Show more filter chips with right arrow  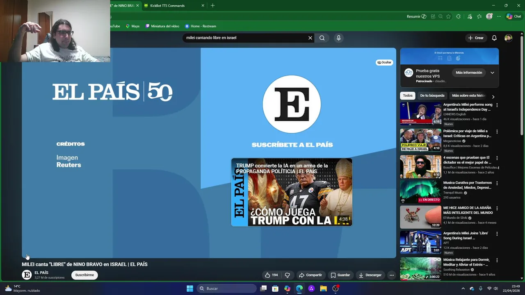[493, 97]
